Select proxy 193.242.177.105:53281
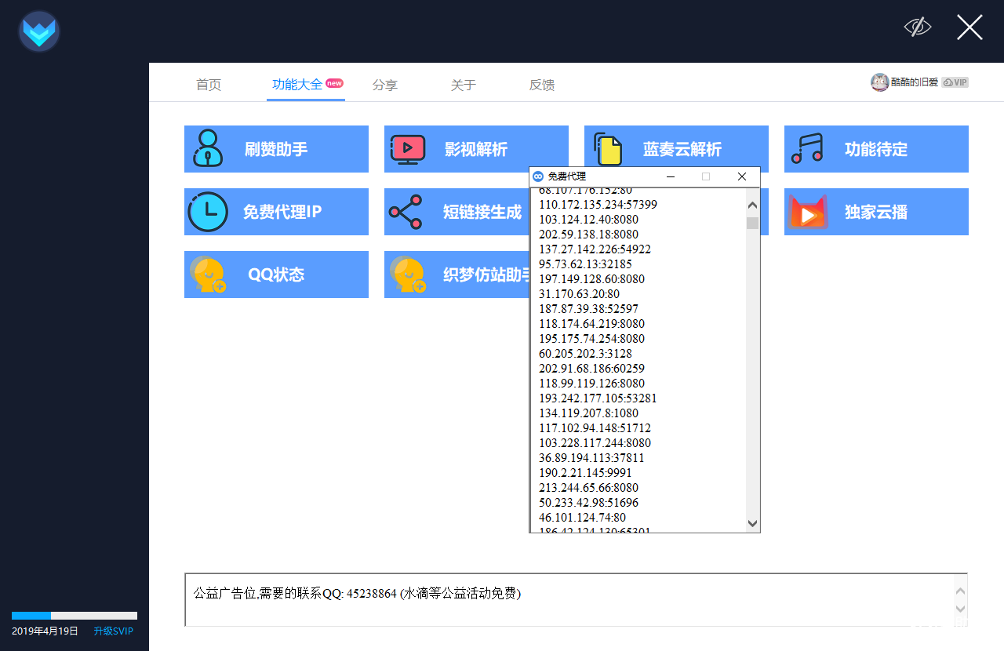This screenshot has height=651, width=1004. tap(598, 398)
